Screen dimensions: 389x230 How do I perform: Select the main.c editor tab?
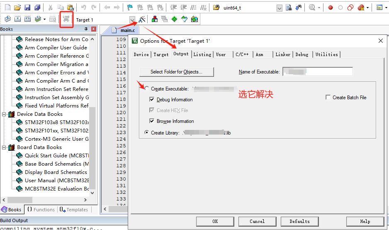(x=124, y=30)
